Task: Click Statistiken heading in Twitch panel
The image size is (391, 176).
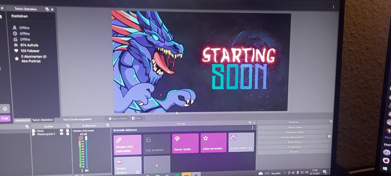Action: click(x=19, y=16)
